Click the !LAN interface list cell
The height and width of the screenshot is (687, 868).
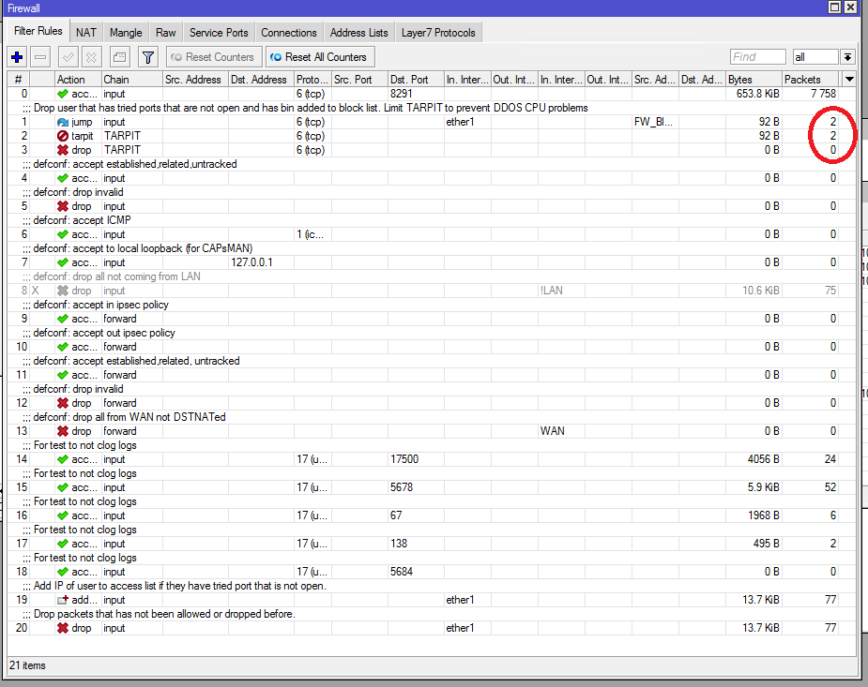pyautogui.click(x=561, y=291)
